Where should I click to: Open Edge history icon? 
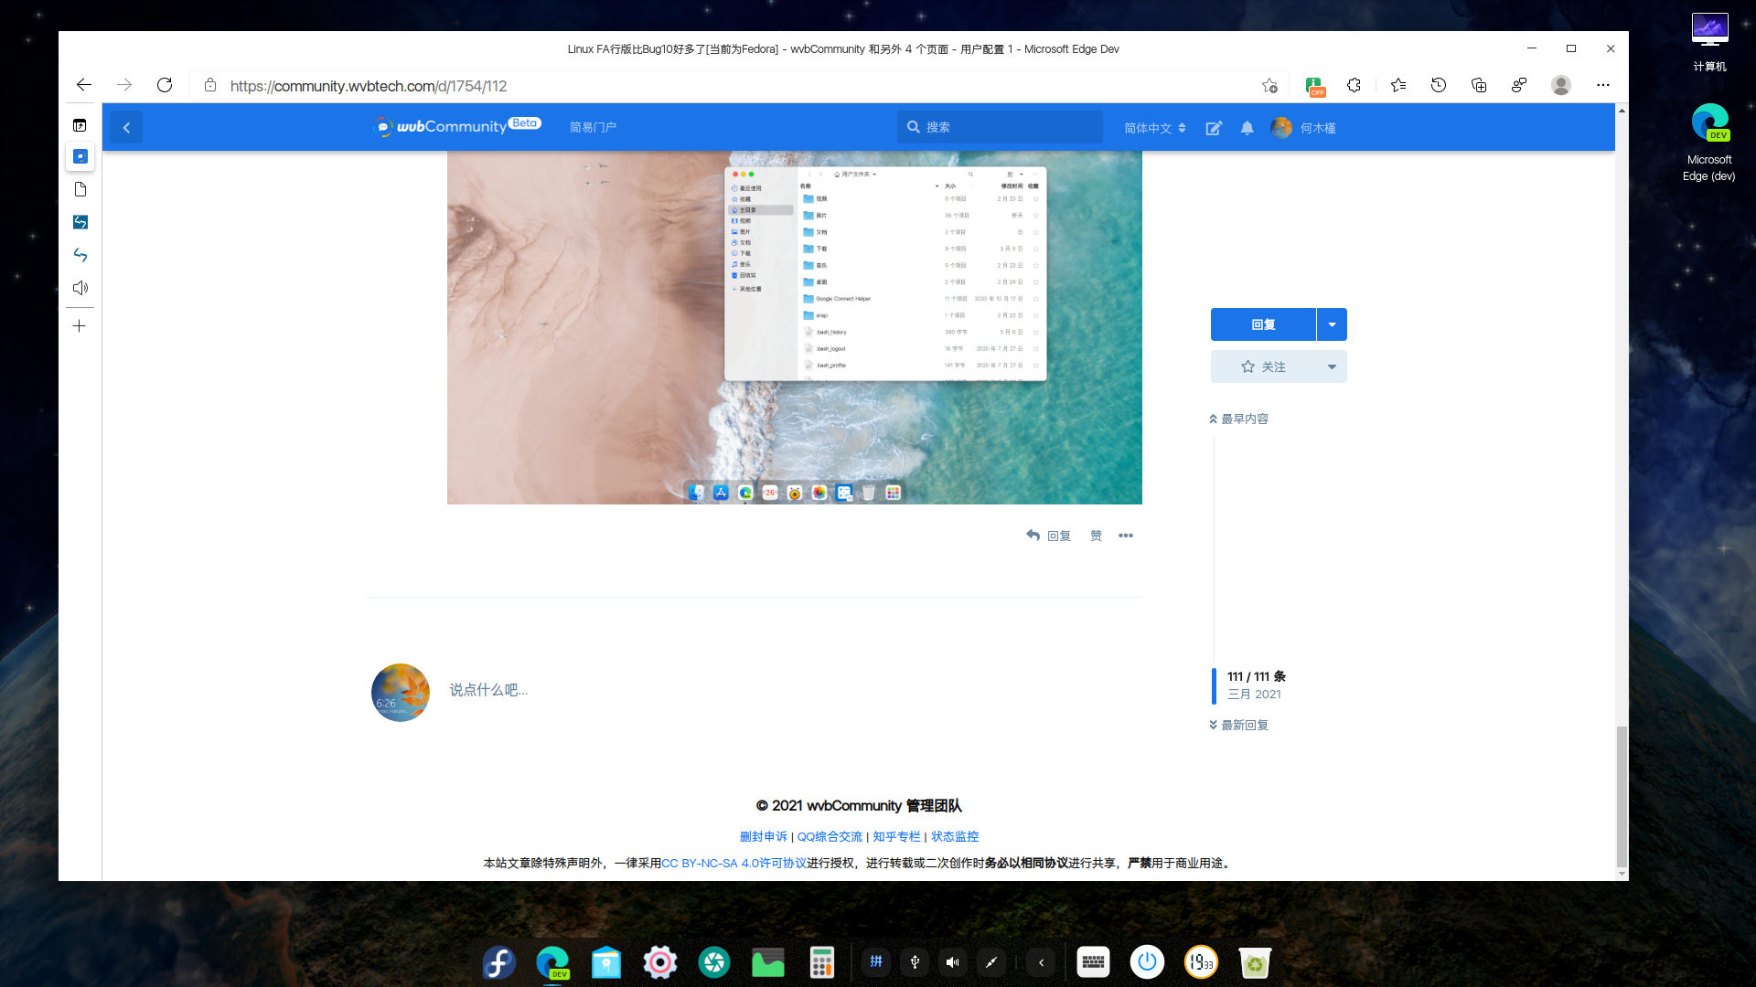pos(1439,85)
